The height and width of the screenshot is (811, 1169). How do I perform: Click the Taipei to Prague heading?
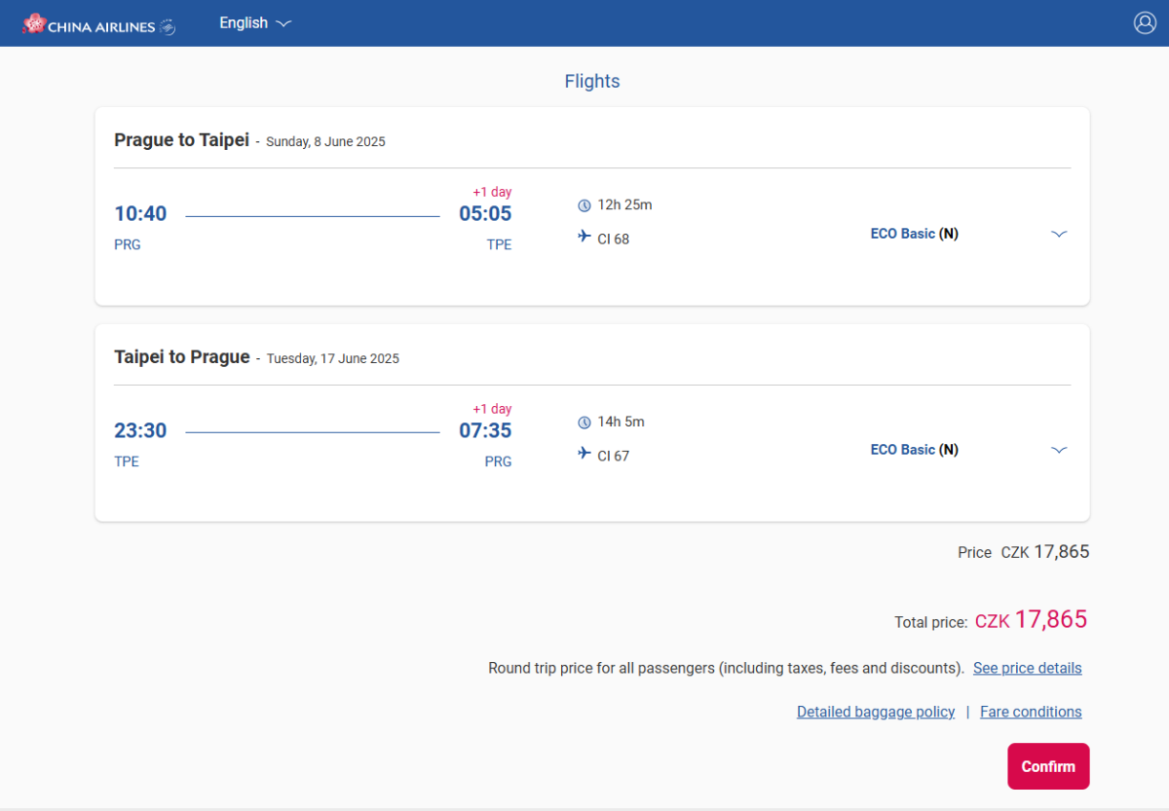pos(181,357)
